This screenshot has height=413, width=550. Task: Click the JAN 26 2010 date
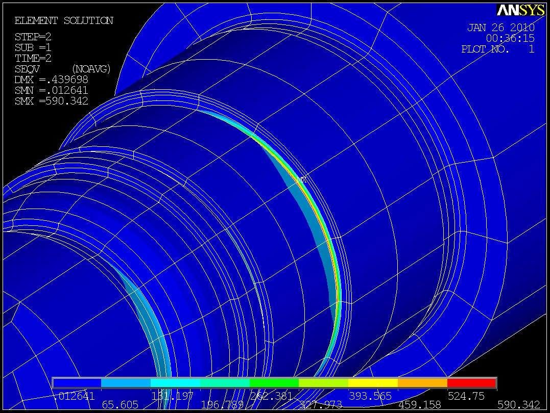point(501,28)
